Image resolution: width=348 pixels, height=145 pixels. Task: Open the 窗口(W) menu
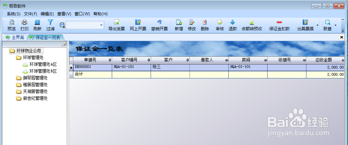pos(82,14)
